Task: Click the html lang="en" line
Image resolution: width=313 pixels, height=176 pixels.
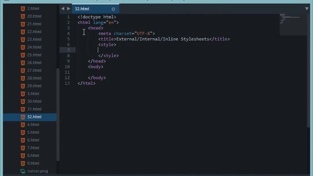Action: click(98, 22)
